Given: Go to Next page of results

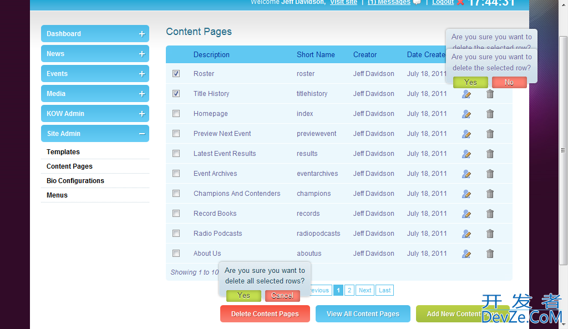Looking at the screenshot, I should tap(365, 290).
